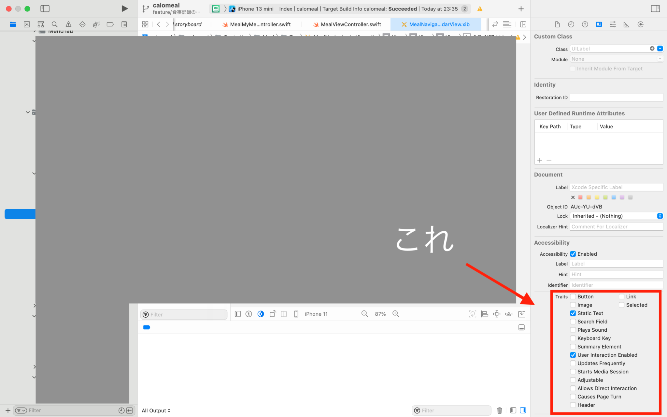Run the app with the play button
The width and height of the screenshot is (667, 417).
point(124,8)
